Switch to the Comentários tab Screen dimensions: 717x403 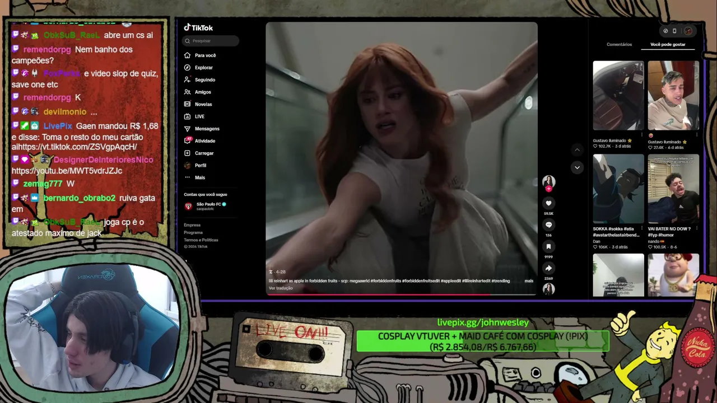619,44
